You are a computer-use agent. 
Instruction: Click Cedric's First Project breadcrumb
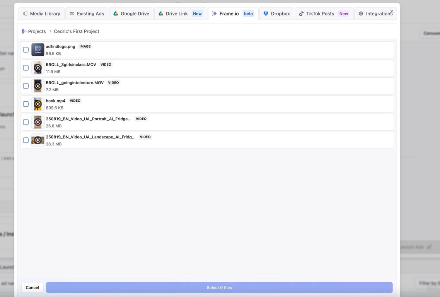point(76,31)
